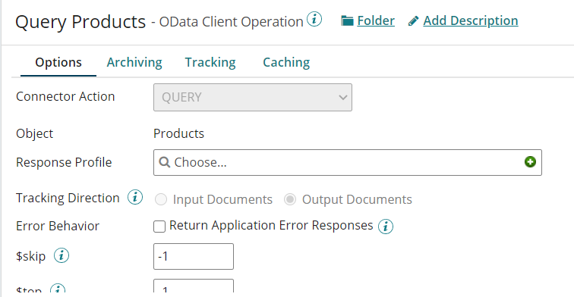
Task: Open the Connector Action QUERY dropdown
Action: (253, 98)
